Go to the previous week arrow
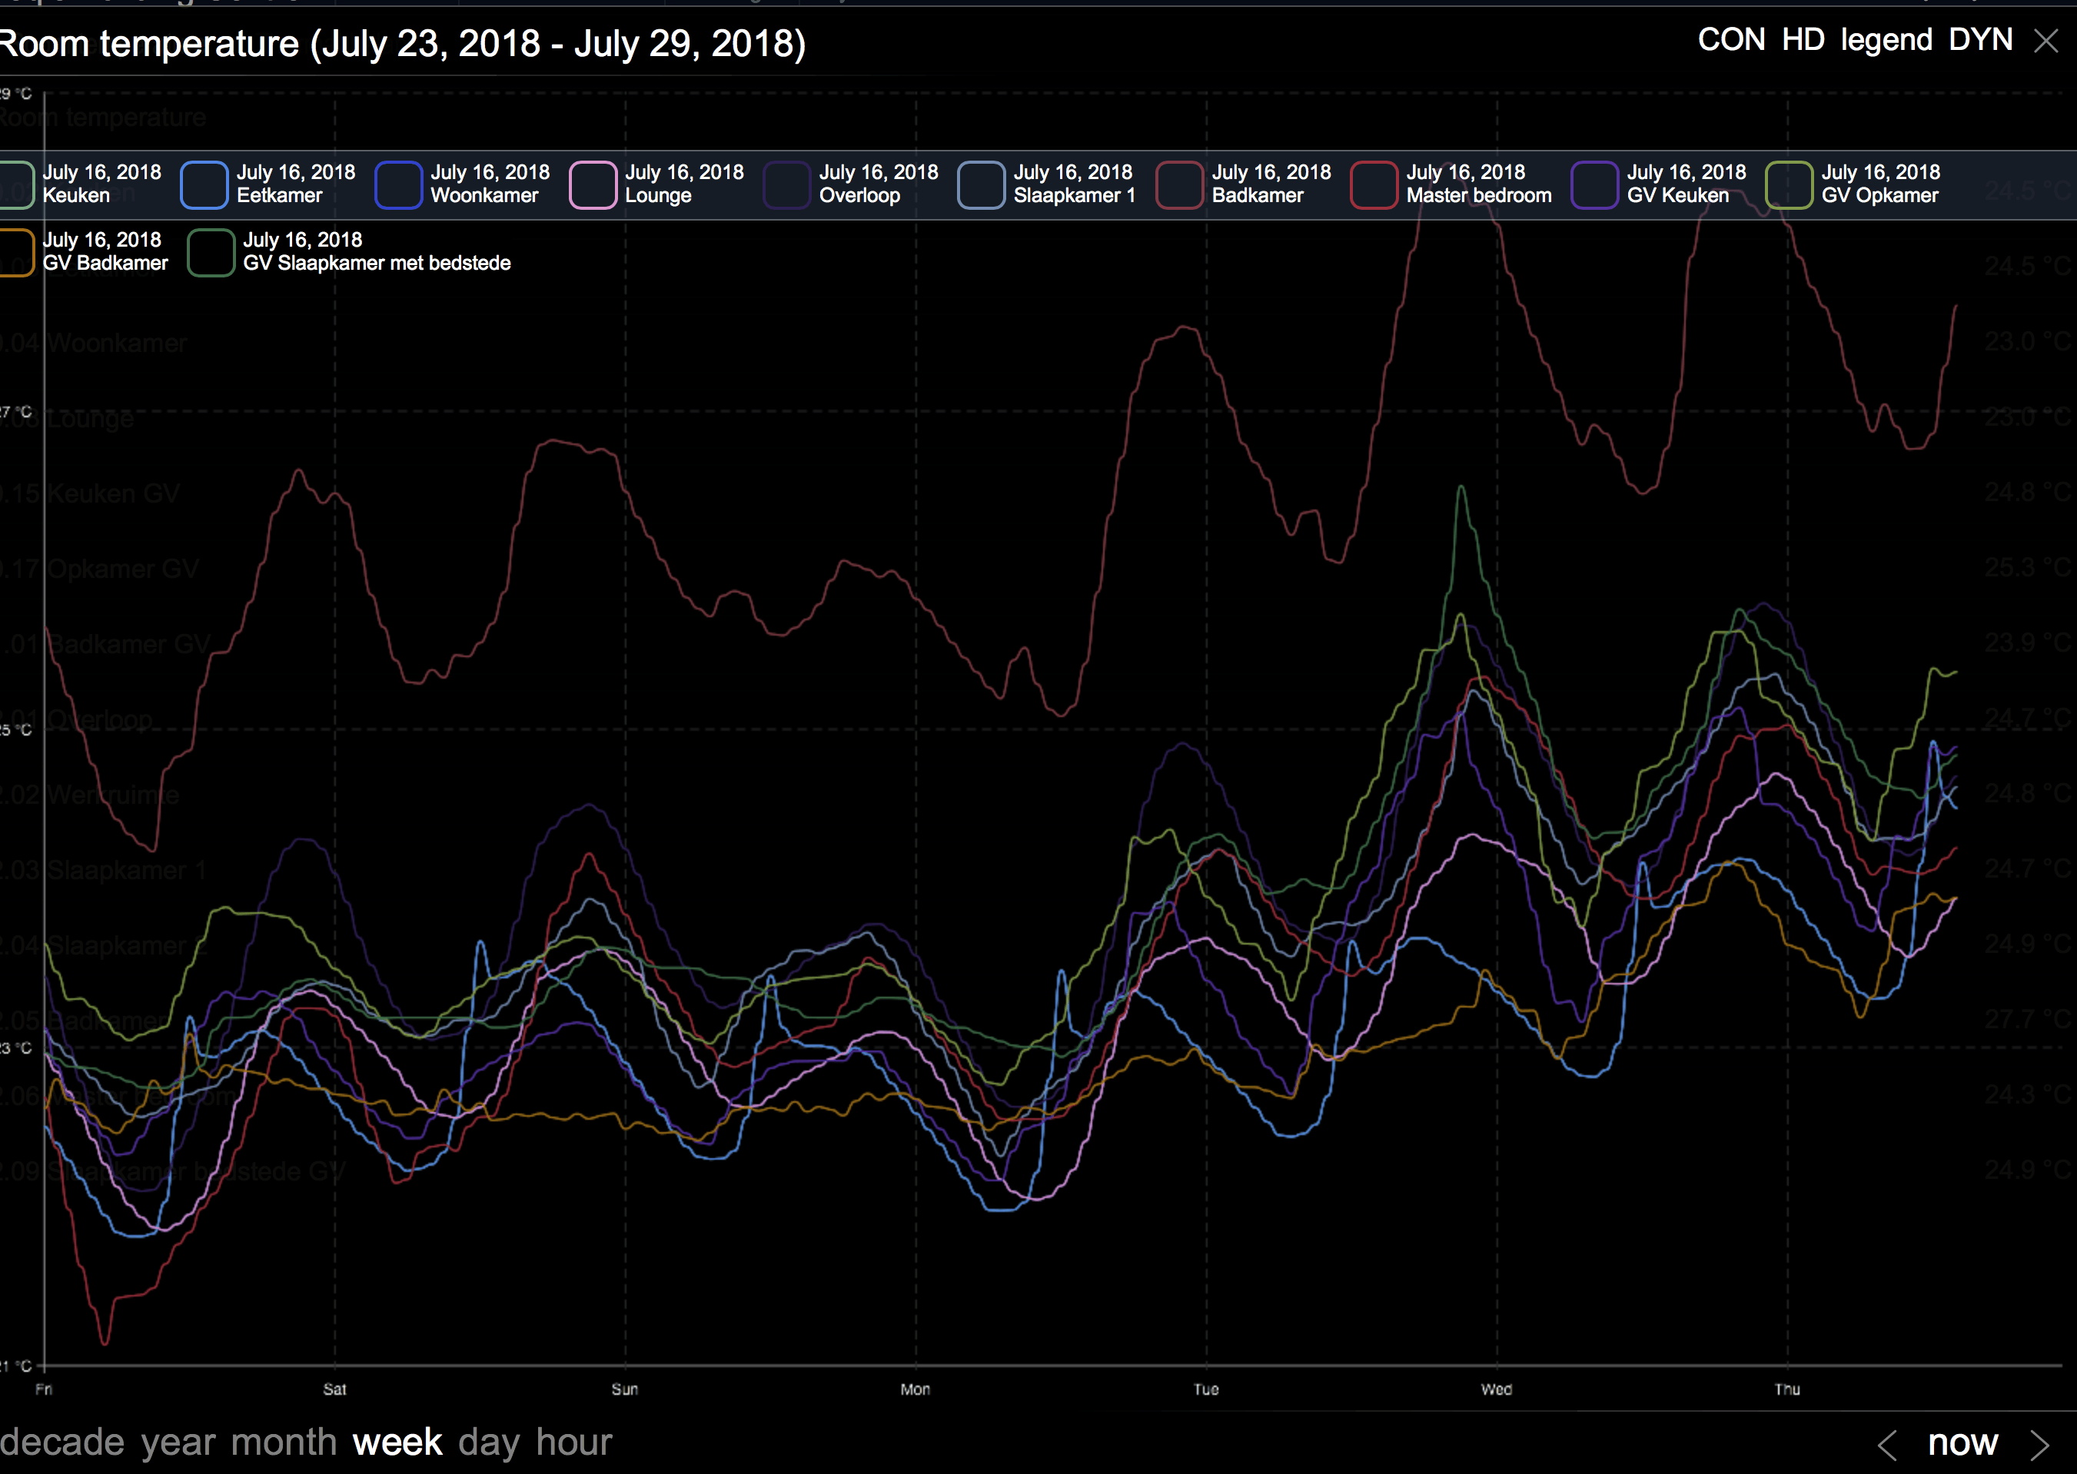Image resolution: width=2077 pixels, height=1474 pixels. 1887,1445
